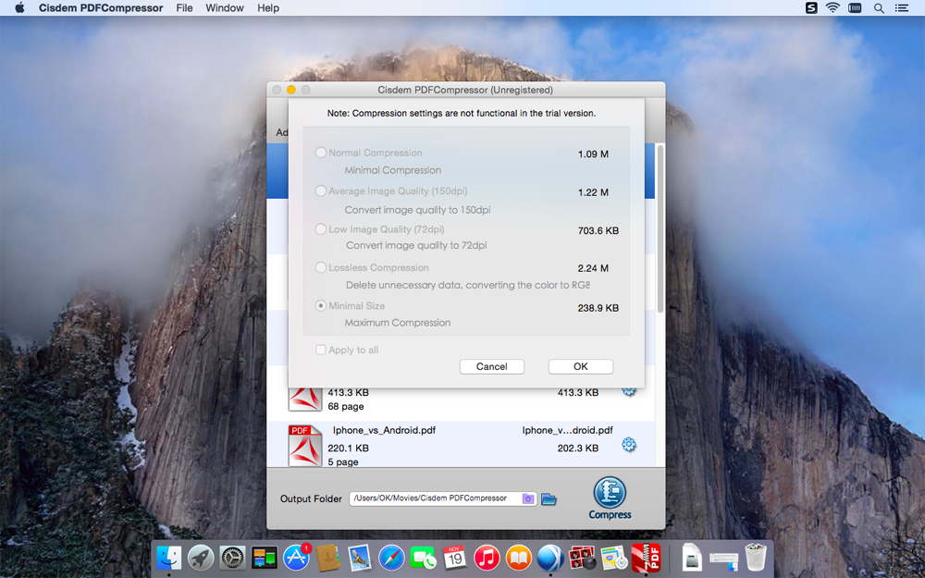The width and height of the screenshot is (925, 578).
Task: Click the Wi-Fi status icon
Action: pos(832,7)
